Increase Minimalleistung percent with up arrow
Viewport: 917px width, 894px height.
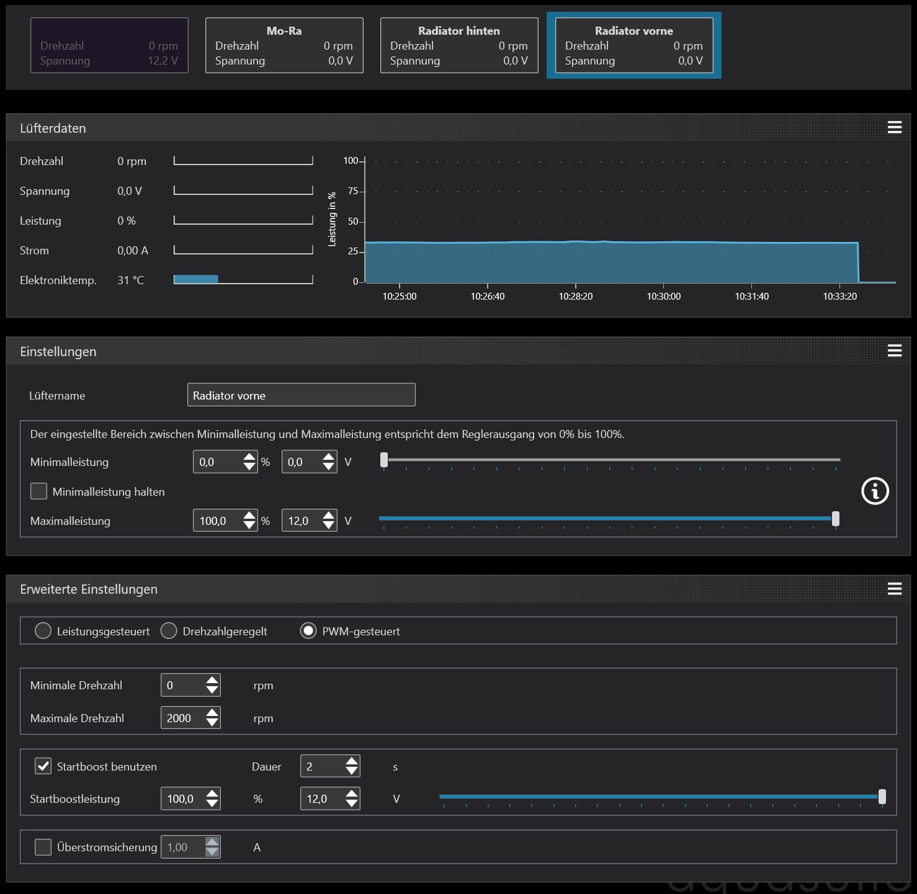point(249,457)
